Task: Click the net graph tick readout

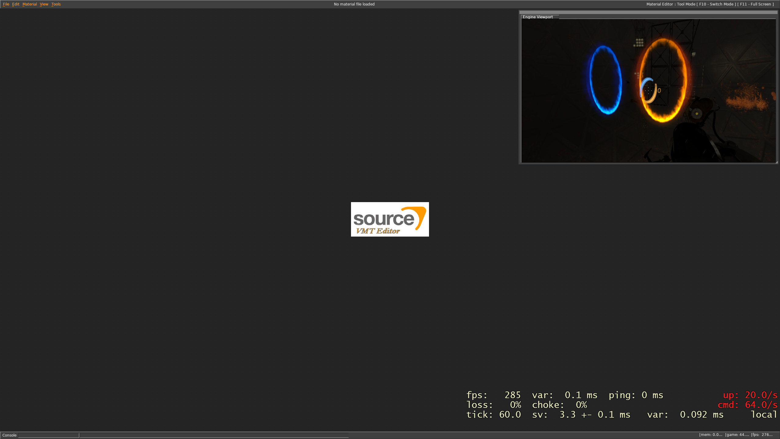Action: tap(494, 415)
